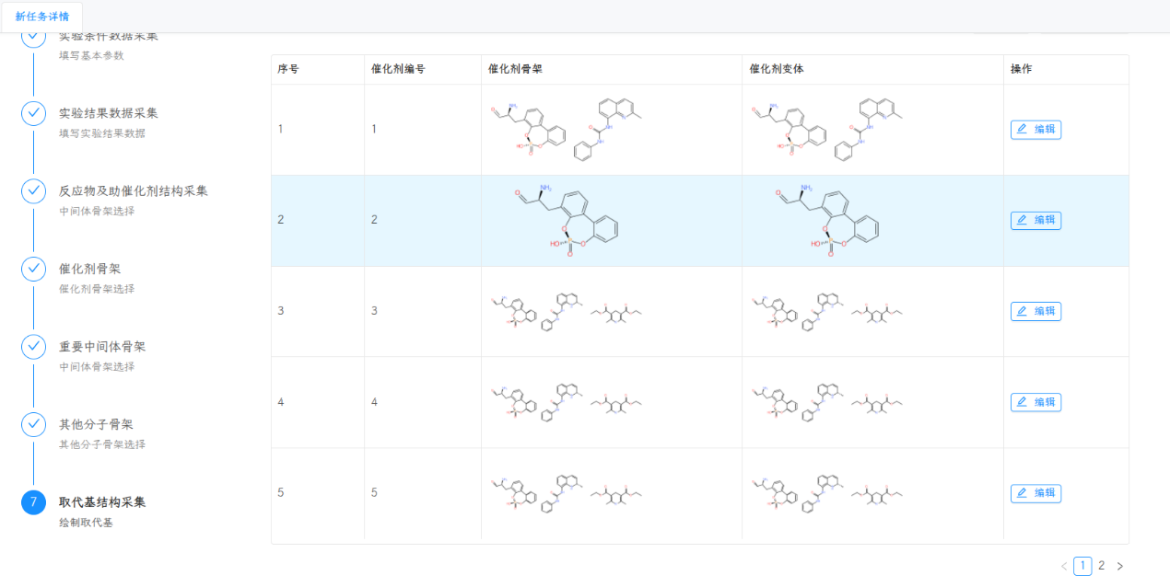Click the 实验结果数据采集 step checkmark icon
Viewport: 1170px width, 587px height.
click(33, 113)
